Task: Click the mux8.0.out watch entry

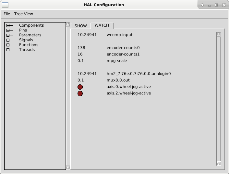Action: (118, 80)
